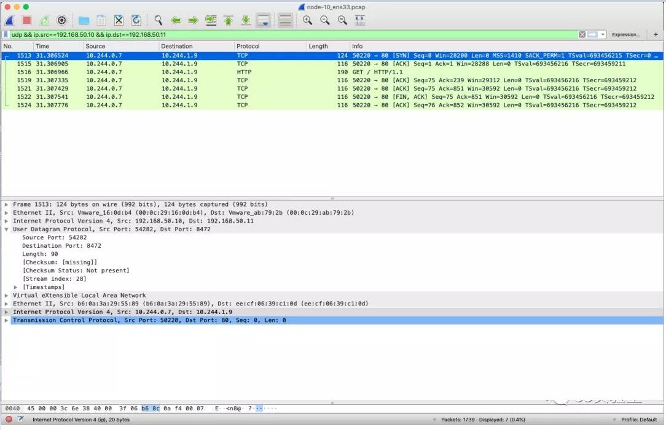The height and width of the screenshot is (430, 666).
Task: Open the display filter history dropdown arrow
Action: pos(603,34)
